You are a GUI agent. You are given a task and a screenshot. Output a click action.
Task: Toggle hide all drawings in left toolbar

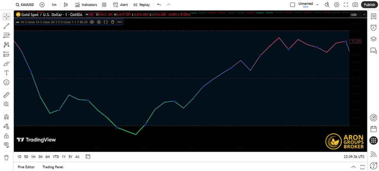[6, 144]
